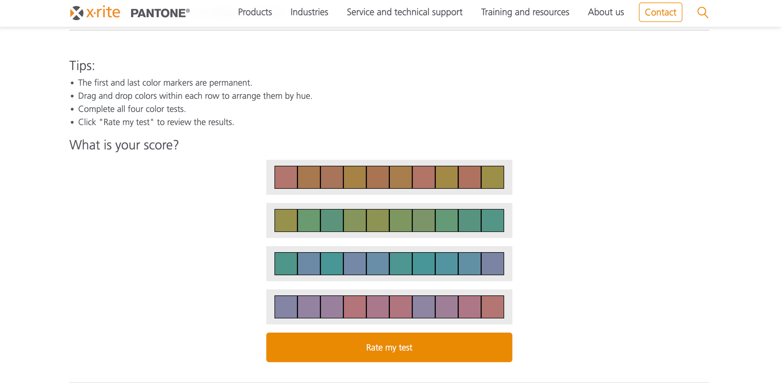Open the Industries menu
The height and width of the screenshot is (383, 783).
tap(309, 12)
